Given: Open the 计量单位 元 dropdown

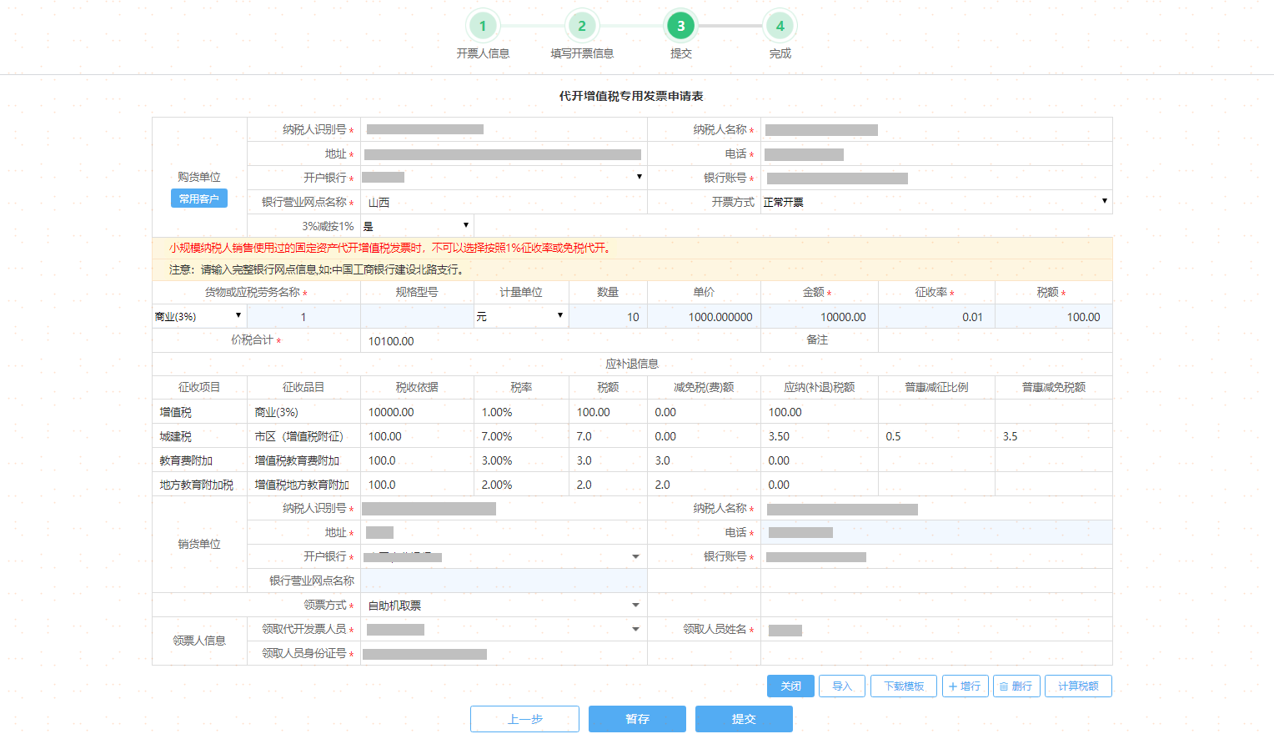Looking at the screenshot, I should (521, 316).
